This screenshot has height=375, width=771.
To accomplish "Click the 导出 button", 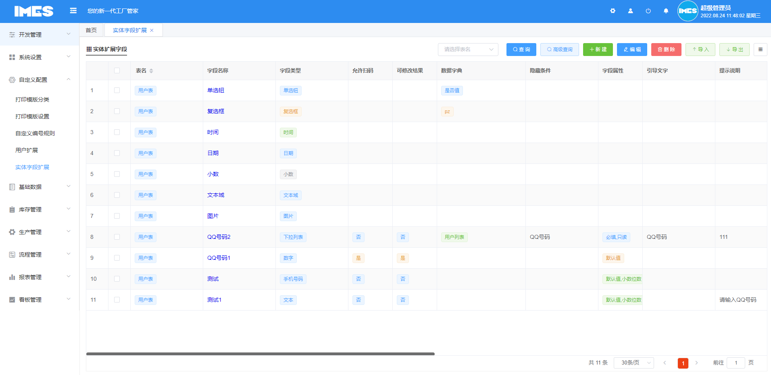I will click(734, 50).
